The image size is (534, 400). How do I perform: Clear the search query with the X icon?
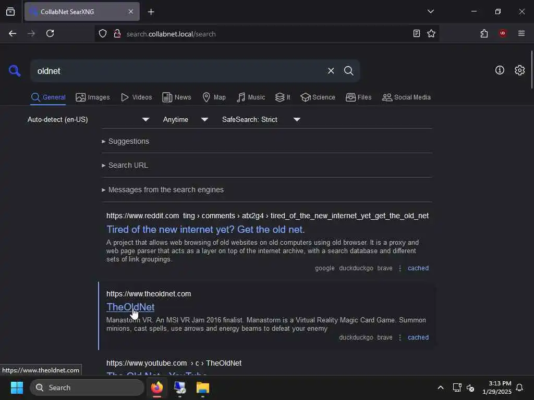coord(331,71)
